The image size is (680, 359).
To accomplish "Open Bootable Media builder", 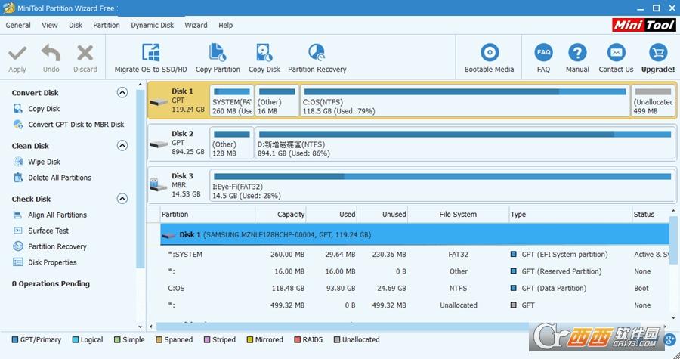I will [489, 57].
